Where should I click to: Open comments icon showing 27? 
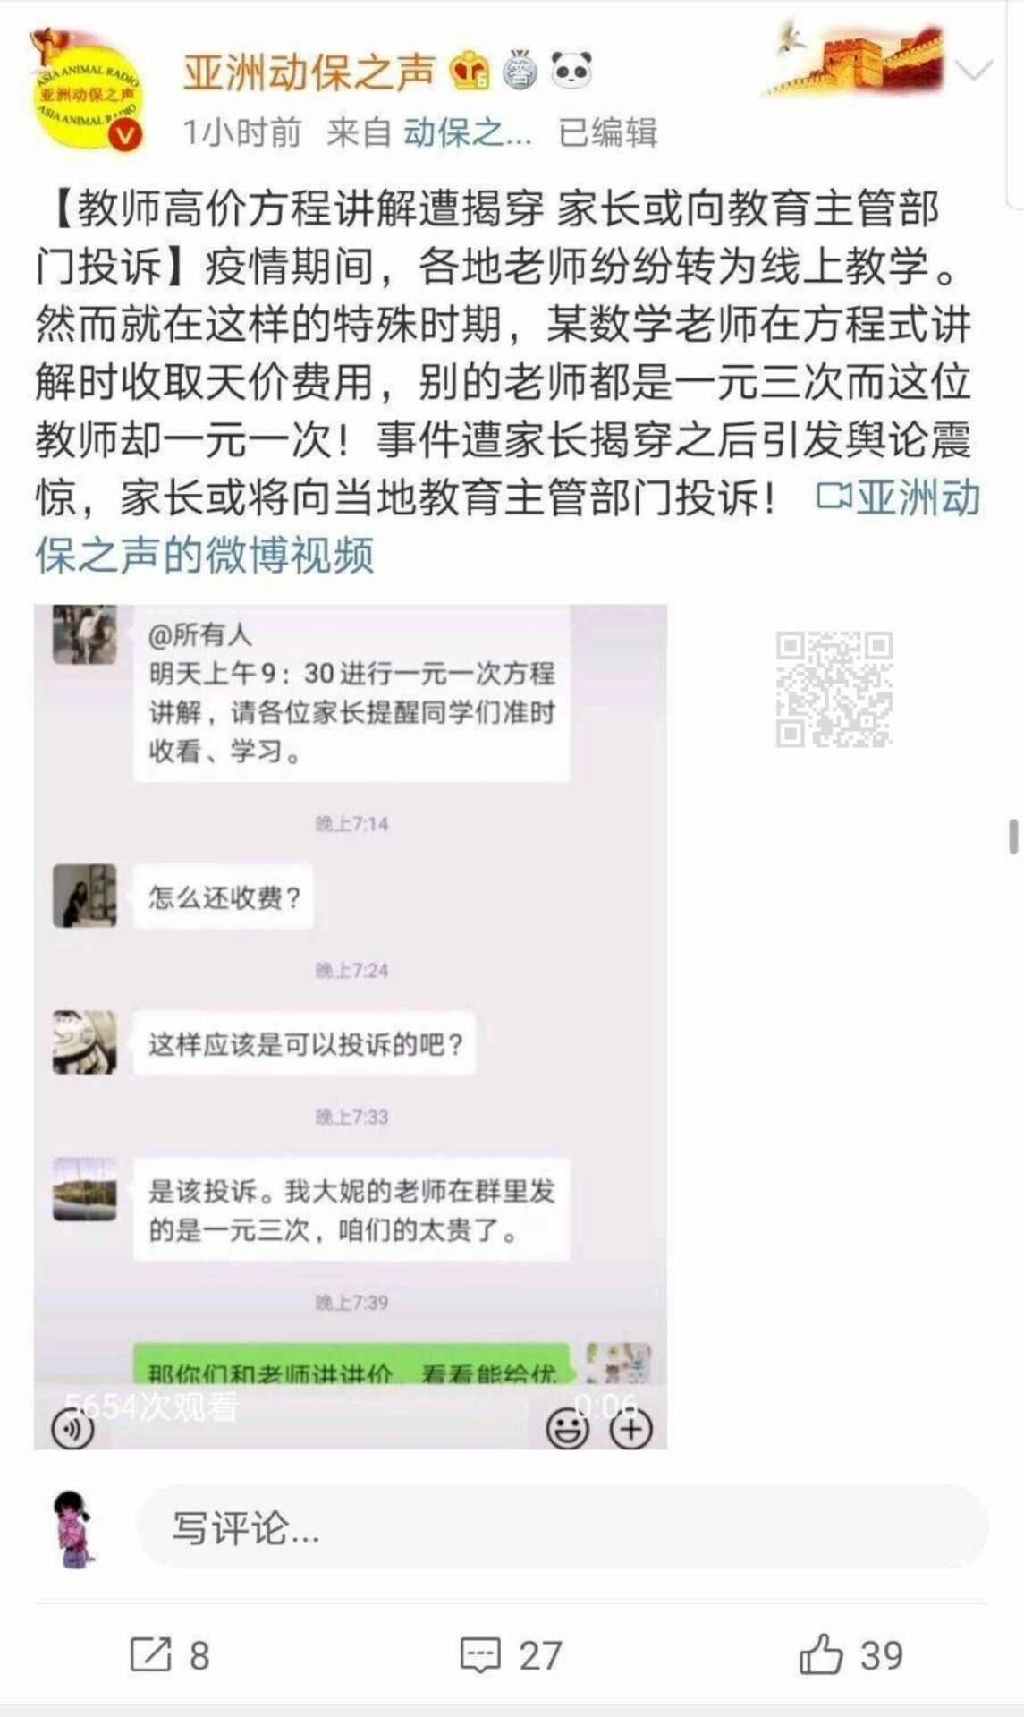click(x=511, y=1654)
